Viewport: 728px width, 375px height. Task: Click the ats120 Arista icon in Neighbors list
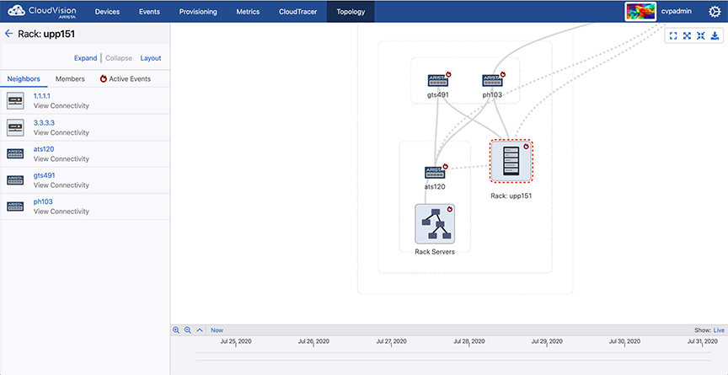tap(15, 153)
